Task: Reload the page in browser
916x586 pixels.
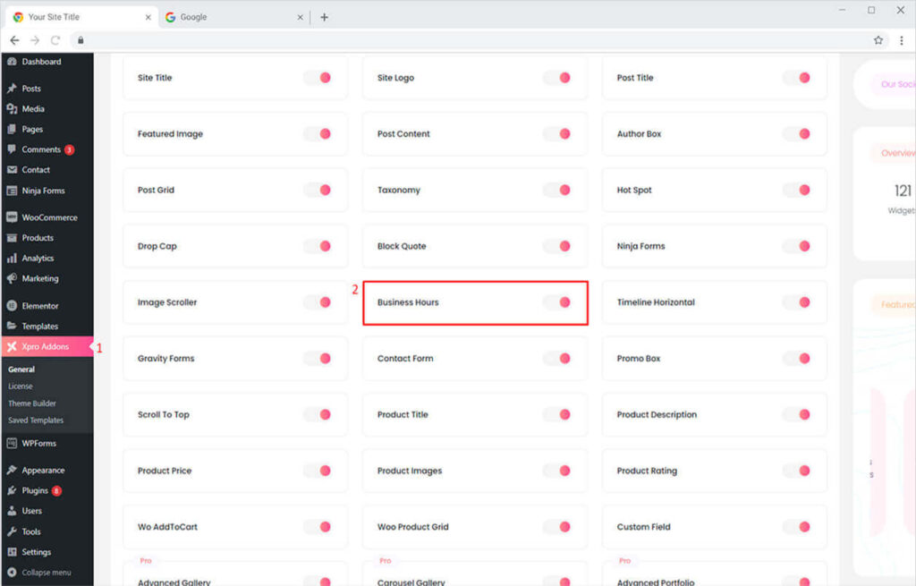Action: pyautogui.click(x=55, y=40)
